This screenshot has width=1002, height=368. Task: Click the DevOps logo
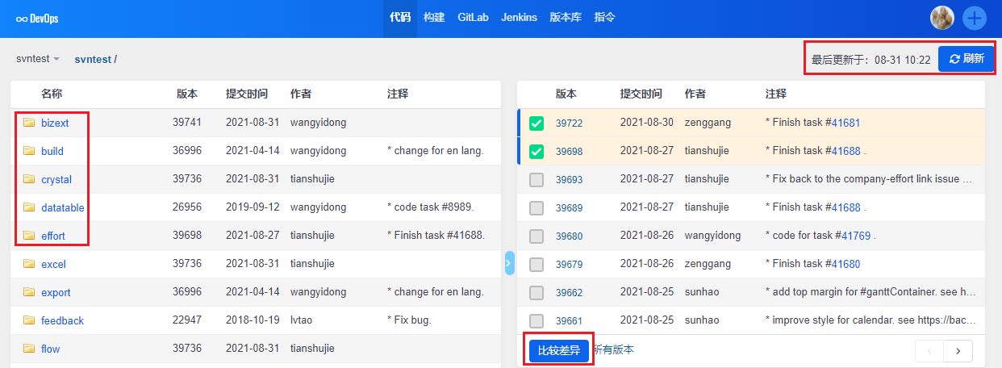coord(37,19)
